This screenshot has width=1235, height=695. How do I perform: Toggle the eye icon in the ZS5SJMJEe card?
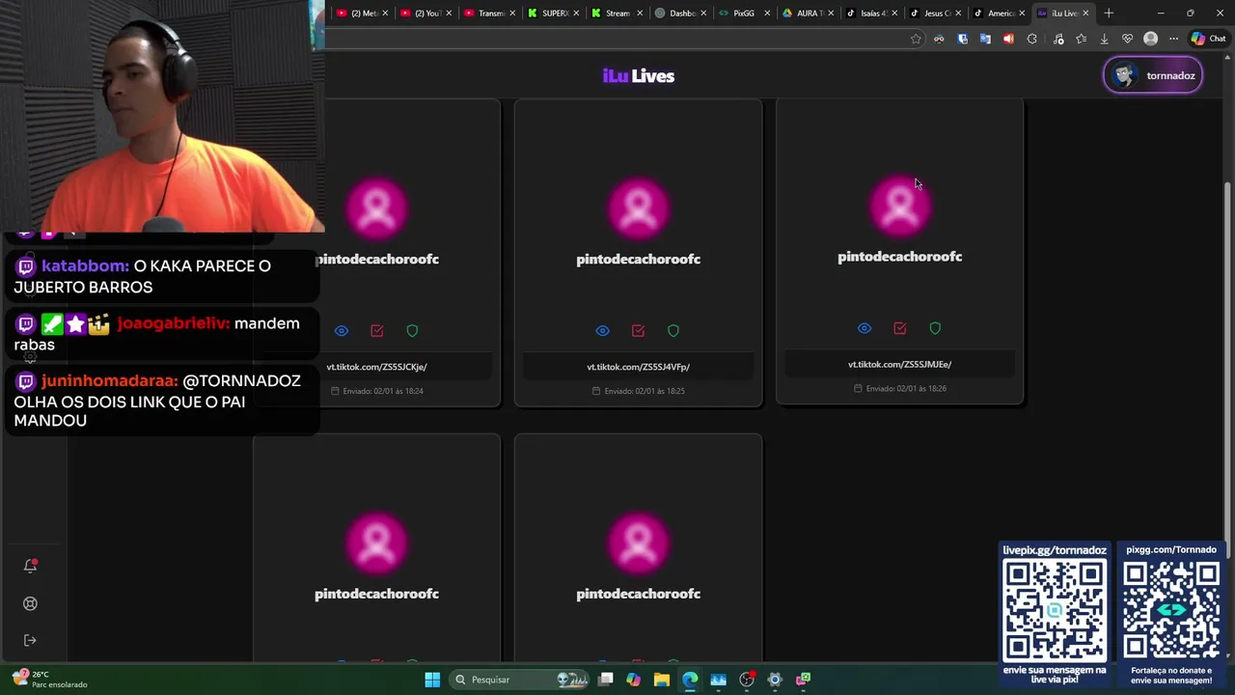(864, 328)
